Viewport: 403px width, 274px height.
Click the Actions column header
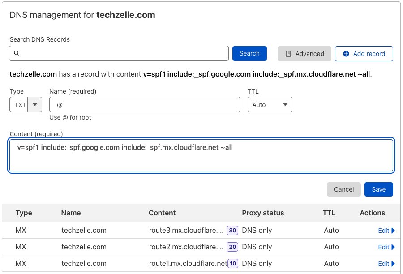(373, 213)
